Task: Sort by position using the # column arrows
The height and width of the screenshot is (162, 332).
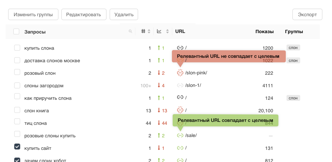Action: [x=149, y=31]
